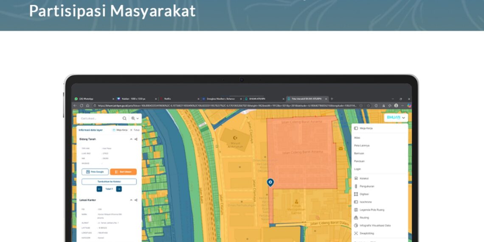This screenshot has width=484, height=242.
Task: Click the post office envelope icon on map
Action: click(x=340, y=149)
